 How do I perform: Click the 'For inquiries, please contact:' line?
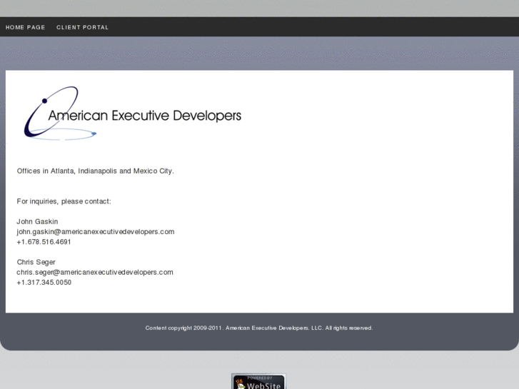(64, 201)
